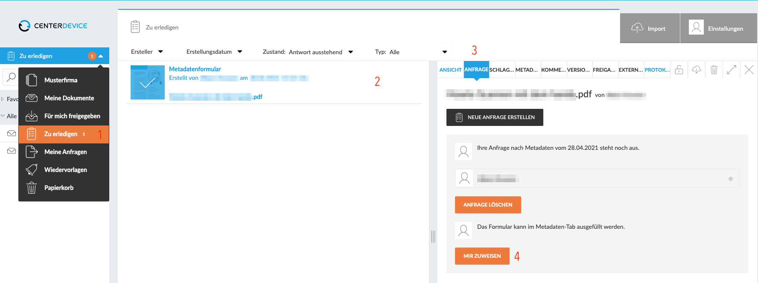Expand detail view with diagonal arrows icon
Image resolution: width=758 pixels, height=283 pixels.
click(x=732, y=70)
